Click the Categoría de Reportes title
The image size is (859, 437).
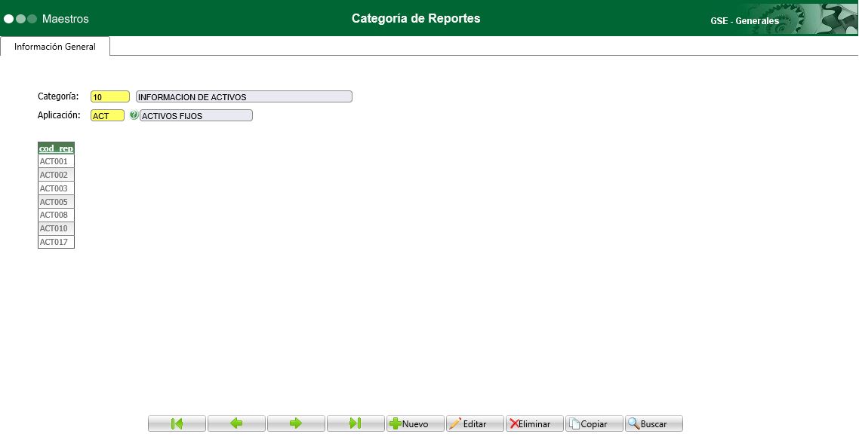point(416,18)
